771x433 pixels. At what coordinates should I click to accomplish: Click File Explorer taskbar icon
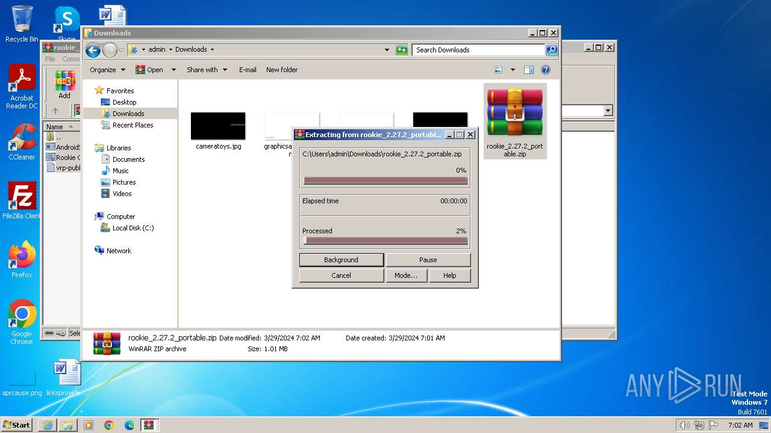pyautogui.click(x=68, y=425)
